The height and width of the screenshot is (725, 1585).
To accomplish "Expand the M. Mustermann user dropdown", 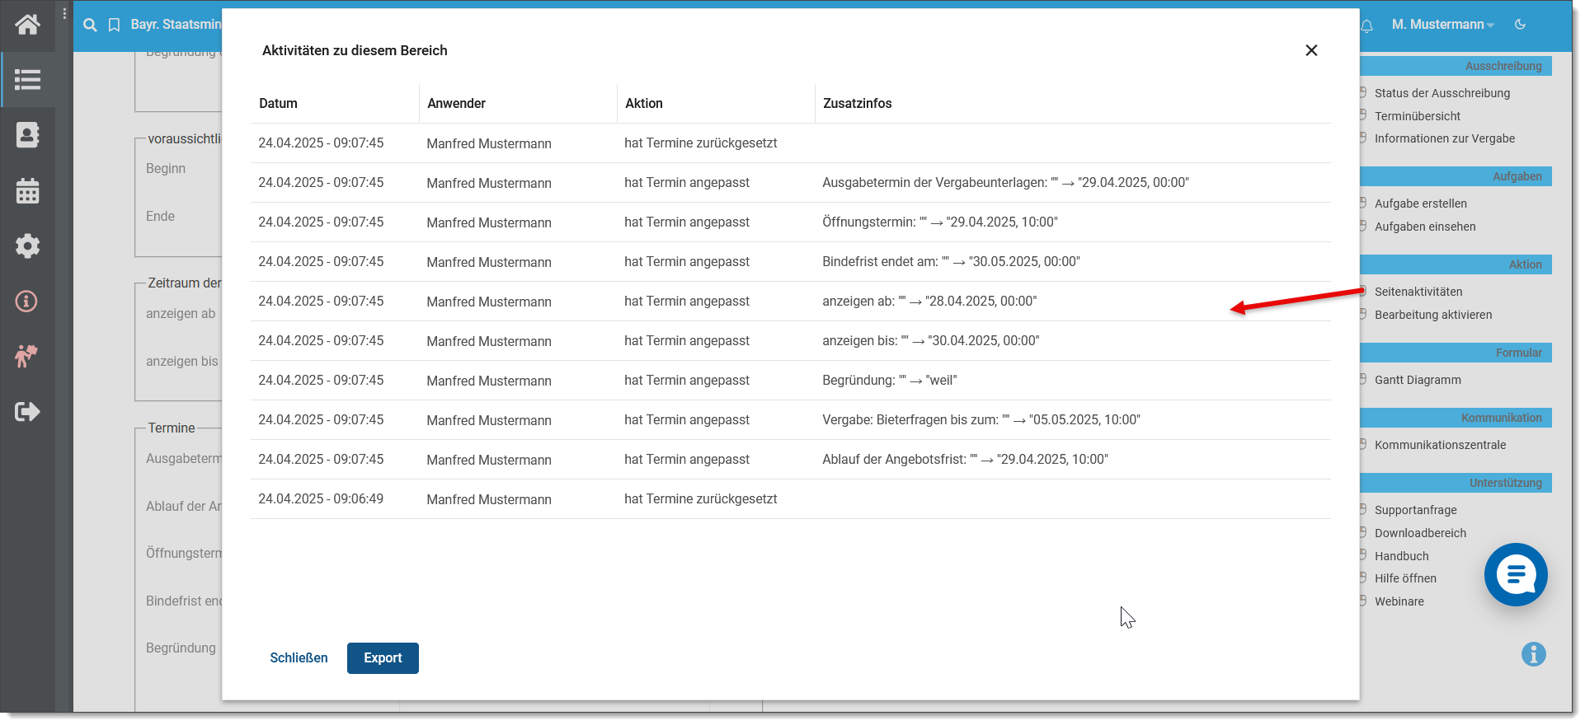I will tap(1442, 25).
